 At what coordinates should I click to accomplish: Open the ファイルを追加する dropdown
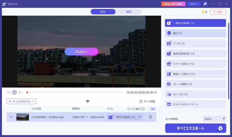pos(21,101)
